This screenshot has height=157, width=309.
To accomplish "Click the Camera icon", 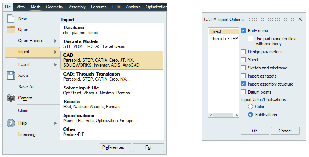I will click(x=11, y=98).
